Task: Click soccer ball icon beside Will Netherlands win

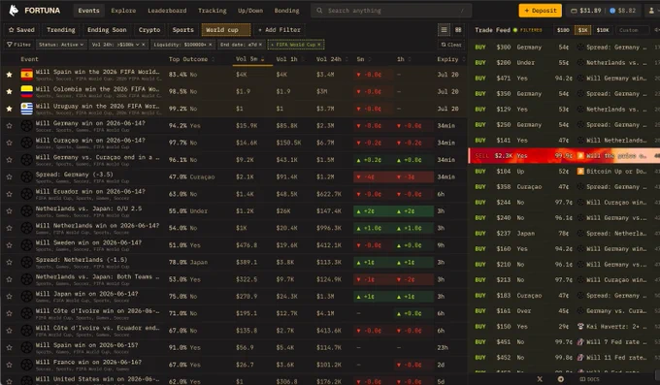Action: click(26, 228)
